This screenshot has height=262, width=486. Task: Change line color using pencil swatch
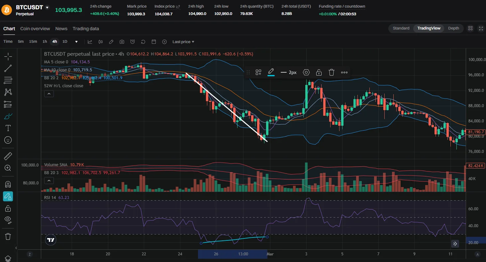point(271,72)
